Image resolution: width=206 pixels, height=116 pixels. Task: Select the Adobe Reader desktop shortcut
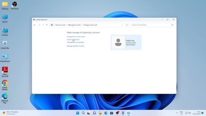(5, 72)
